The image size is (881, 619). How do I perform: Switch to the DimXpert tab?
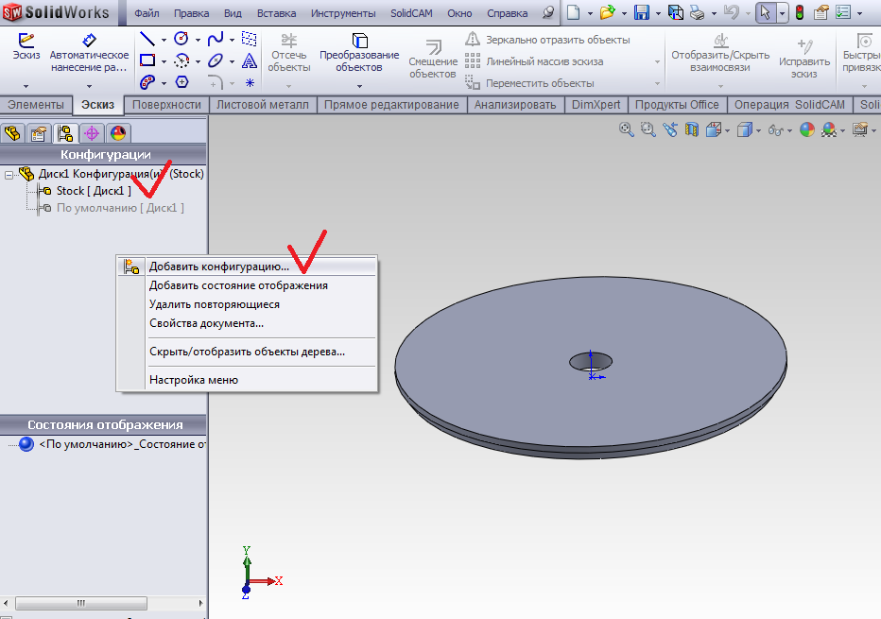[x=596, y=105]
